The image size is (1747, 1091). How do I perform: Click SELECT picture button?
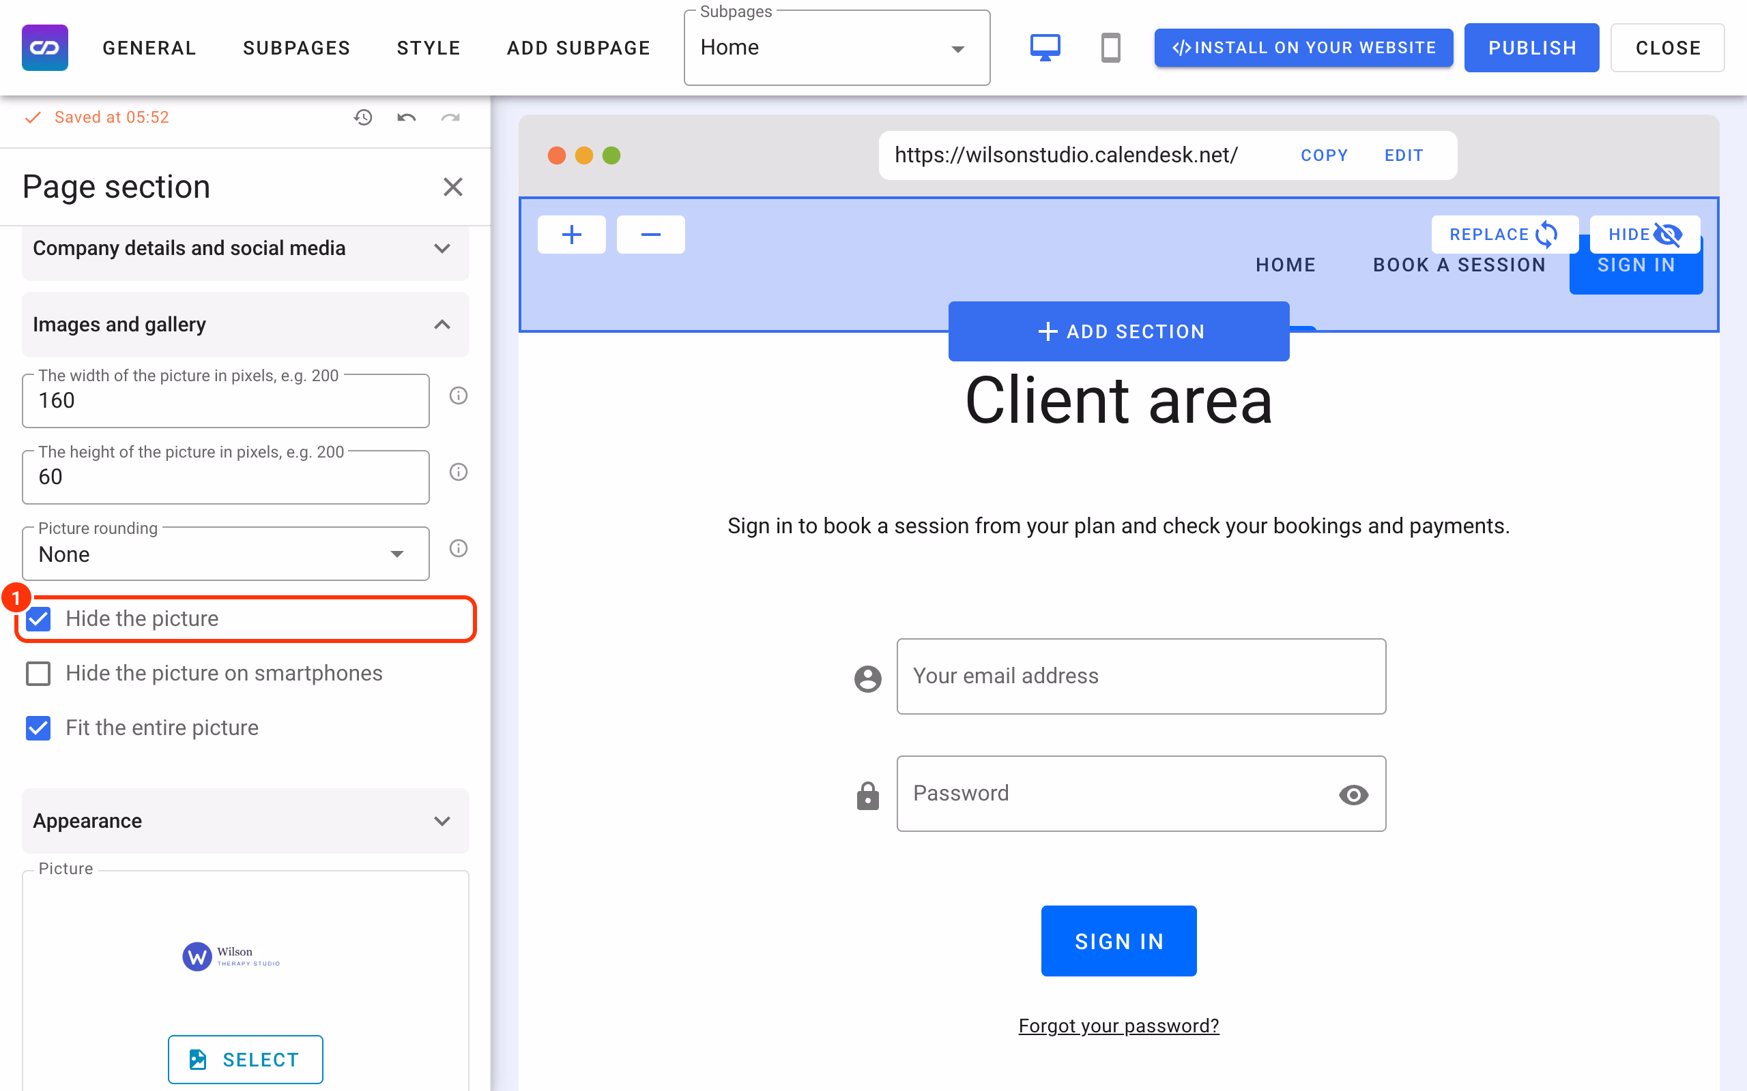pos(246,1059)
